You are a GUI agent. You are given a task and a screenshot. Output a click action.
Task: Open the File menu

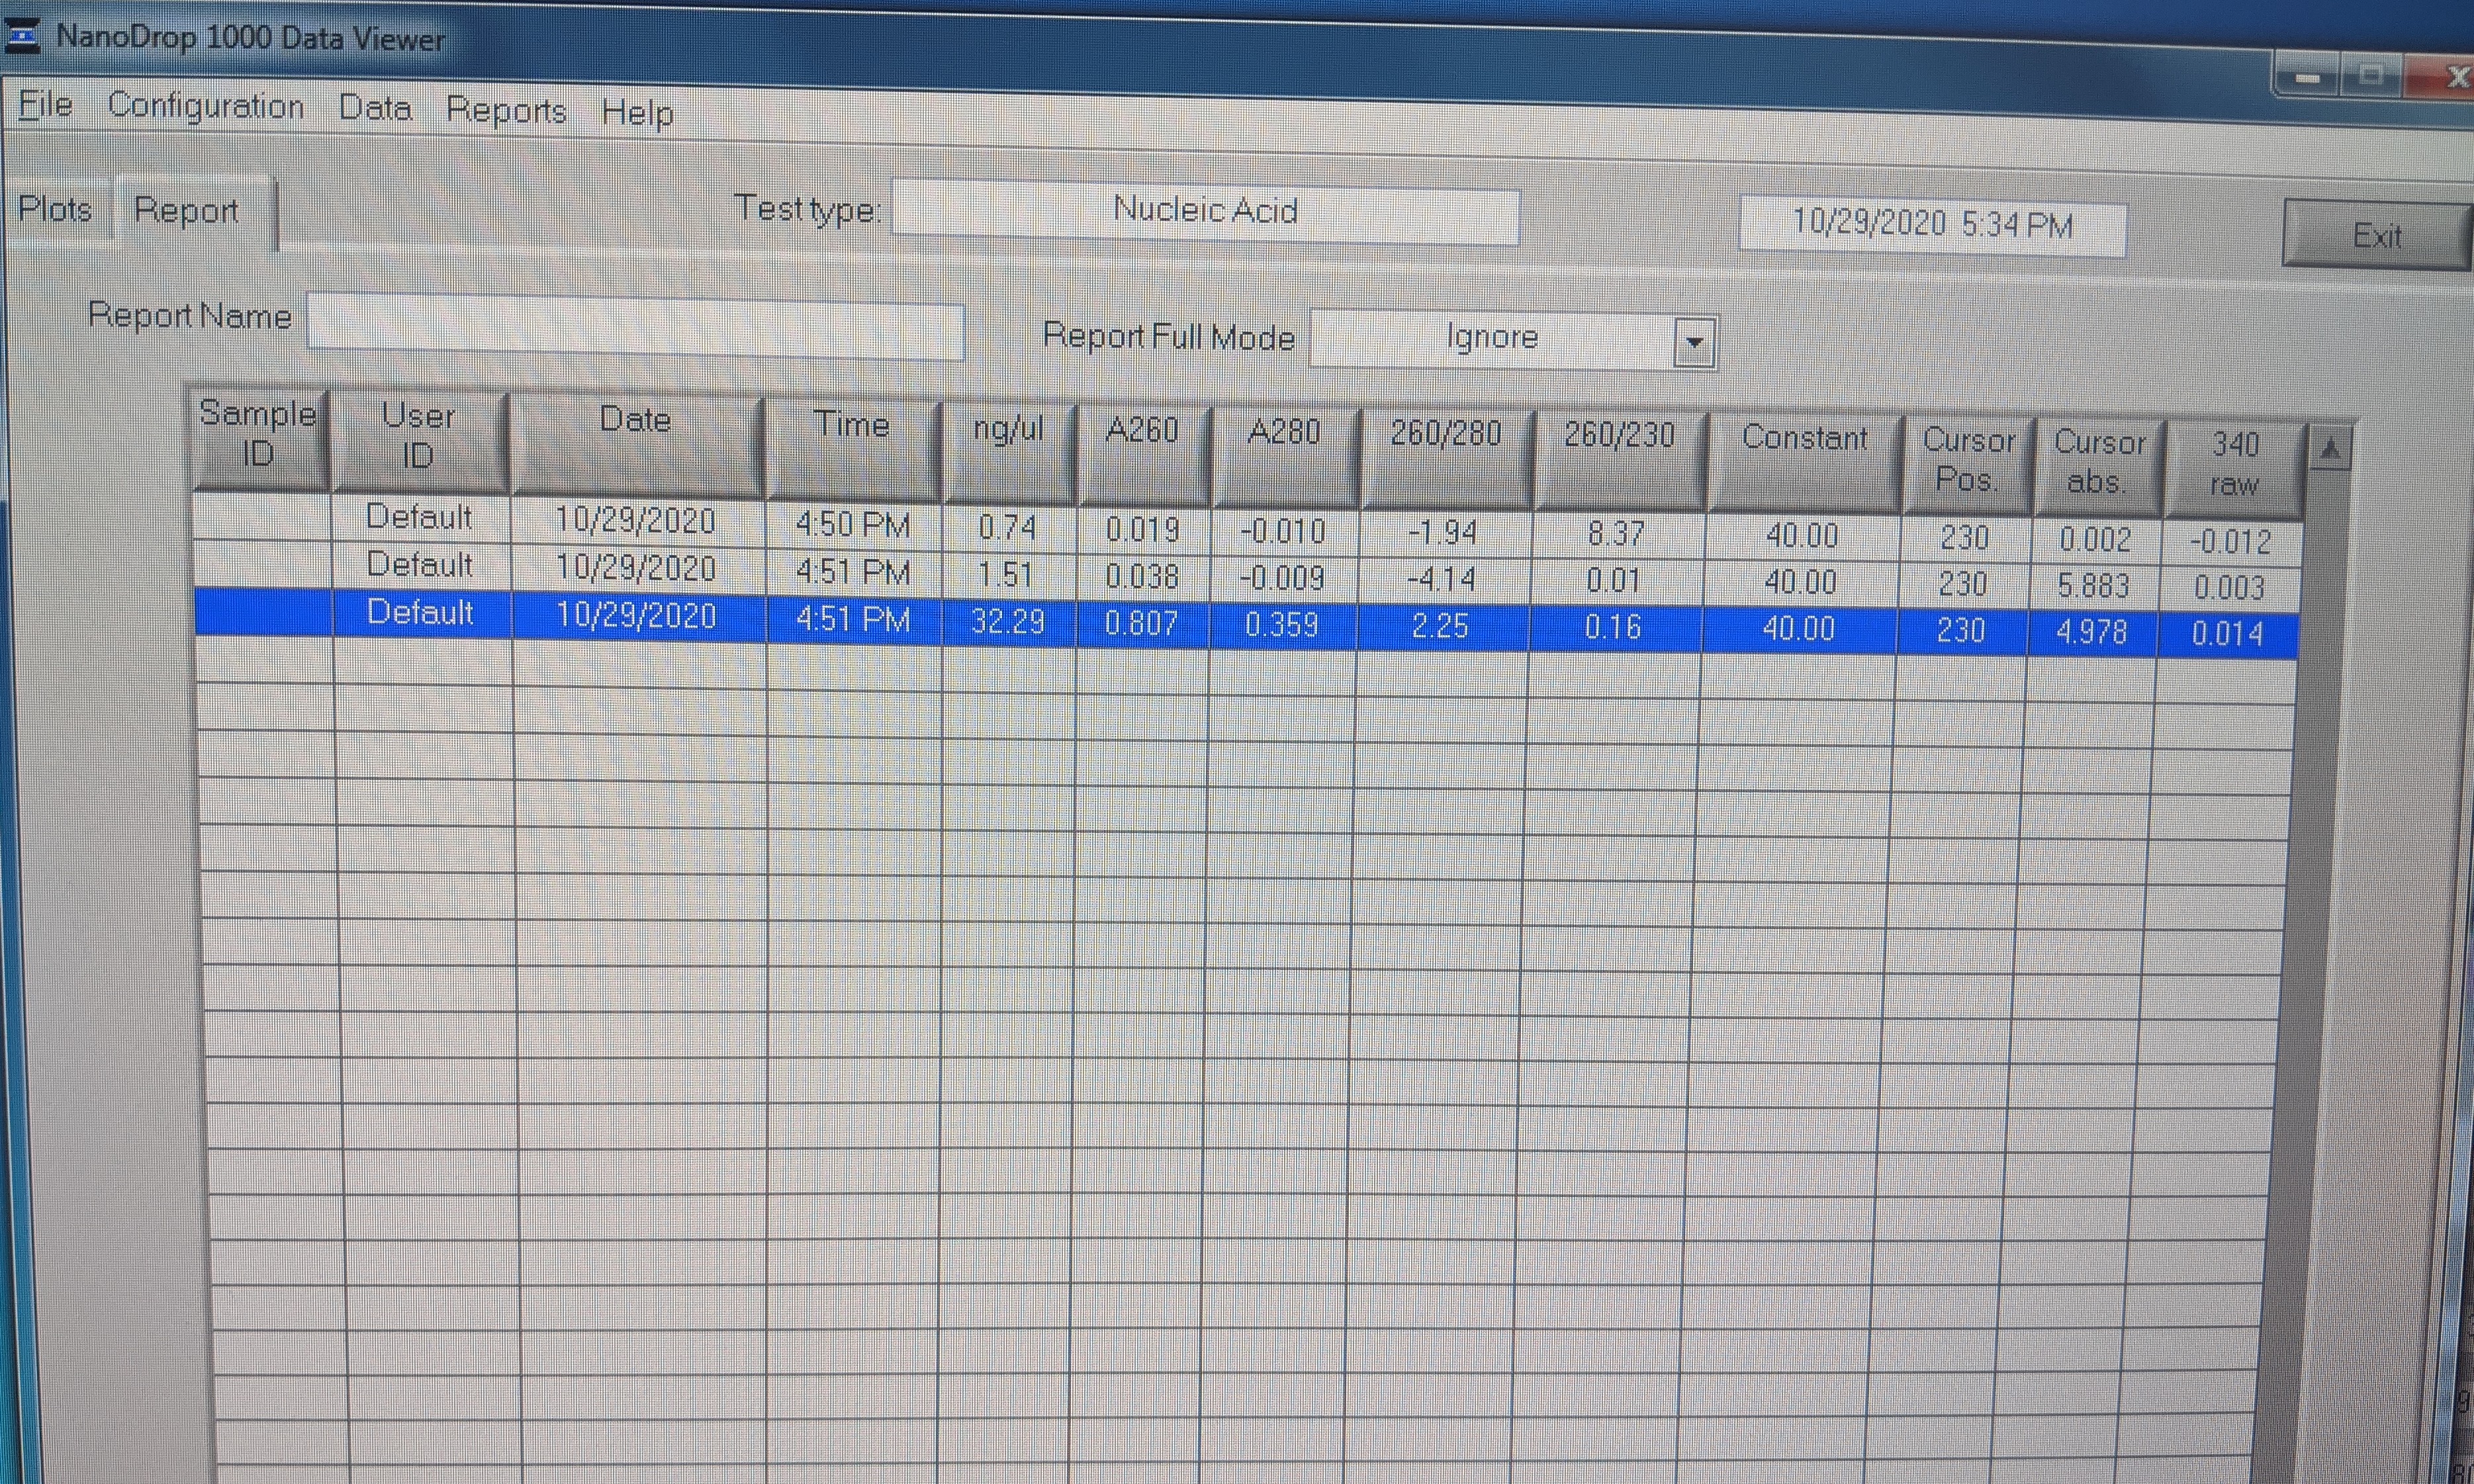(x=45, y=104)
